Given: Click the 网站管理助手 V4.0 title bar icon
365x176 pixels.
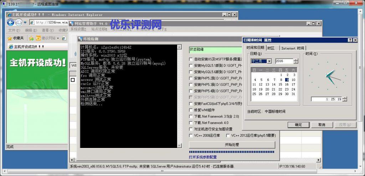Looking at the screenshot, I should [72, 24].
